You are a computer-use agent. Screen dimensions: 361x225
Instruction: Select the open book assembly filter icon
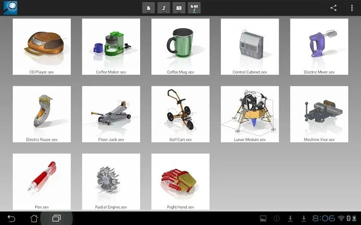point(179,8)
